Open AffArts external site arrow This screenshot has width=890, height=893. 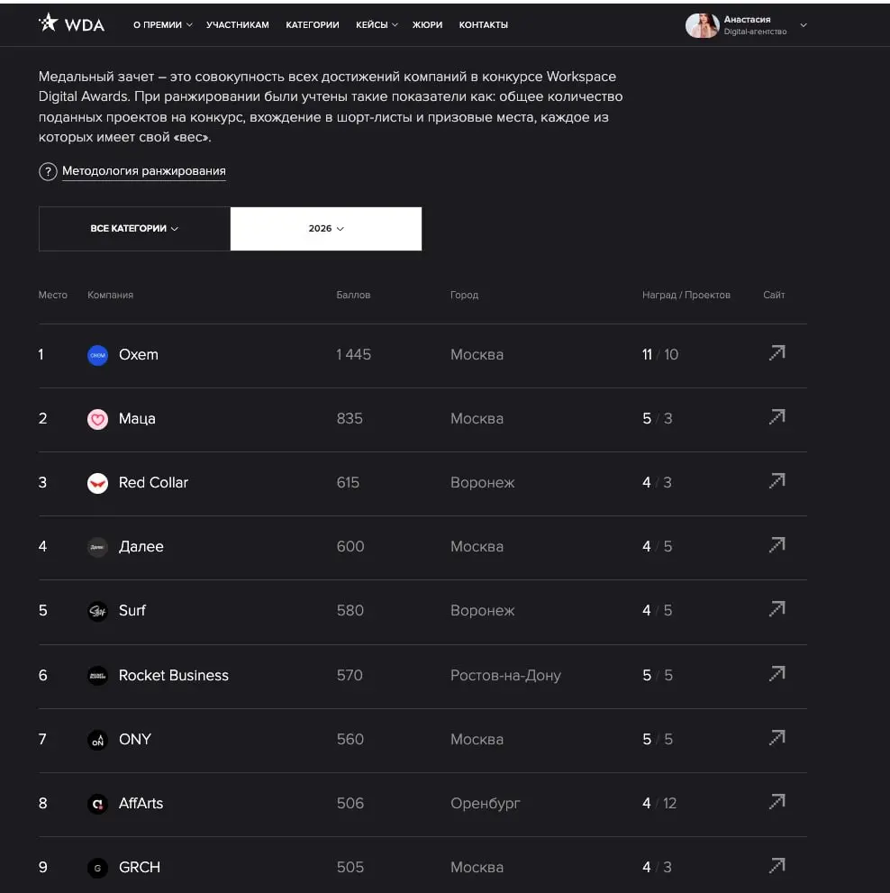(x=776, y=802)
